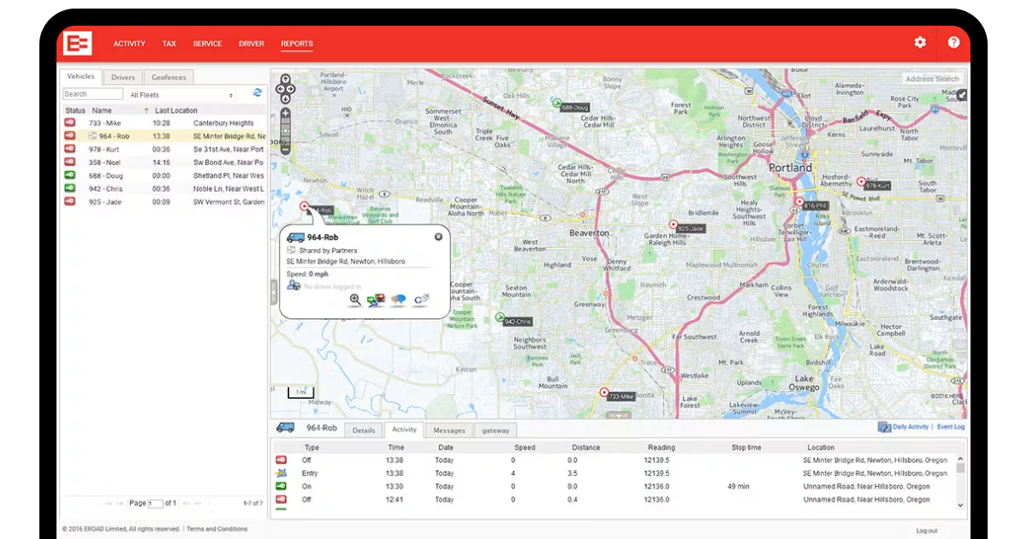
Task: Click the route replay icon in 964-Rob popup
Action: 376,300
